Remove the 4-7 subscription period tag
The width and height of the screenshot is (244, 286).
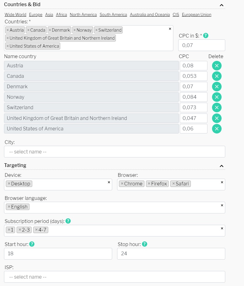point(36,230)
